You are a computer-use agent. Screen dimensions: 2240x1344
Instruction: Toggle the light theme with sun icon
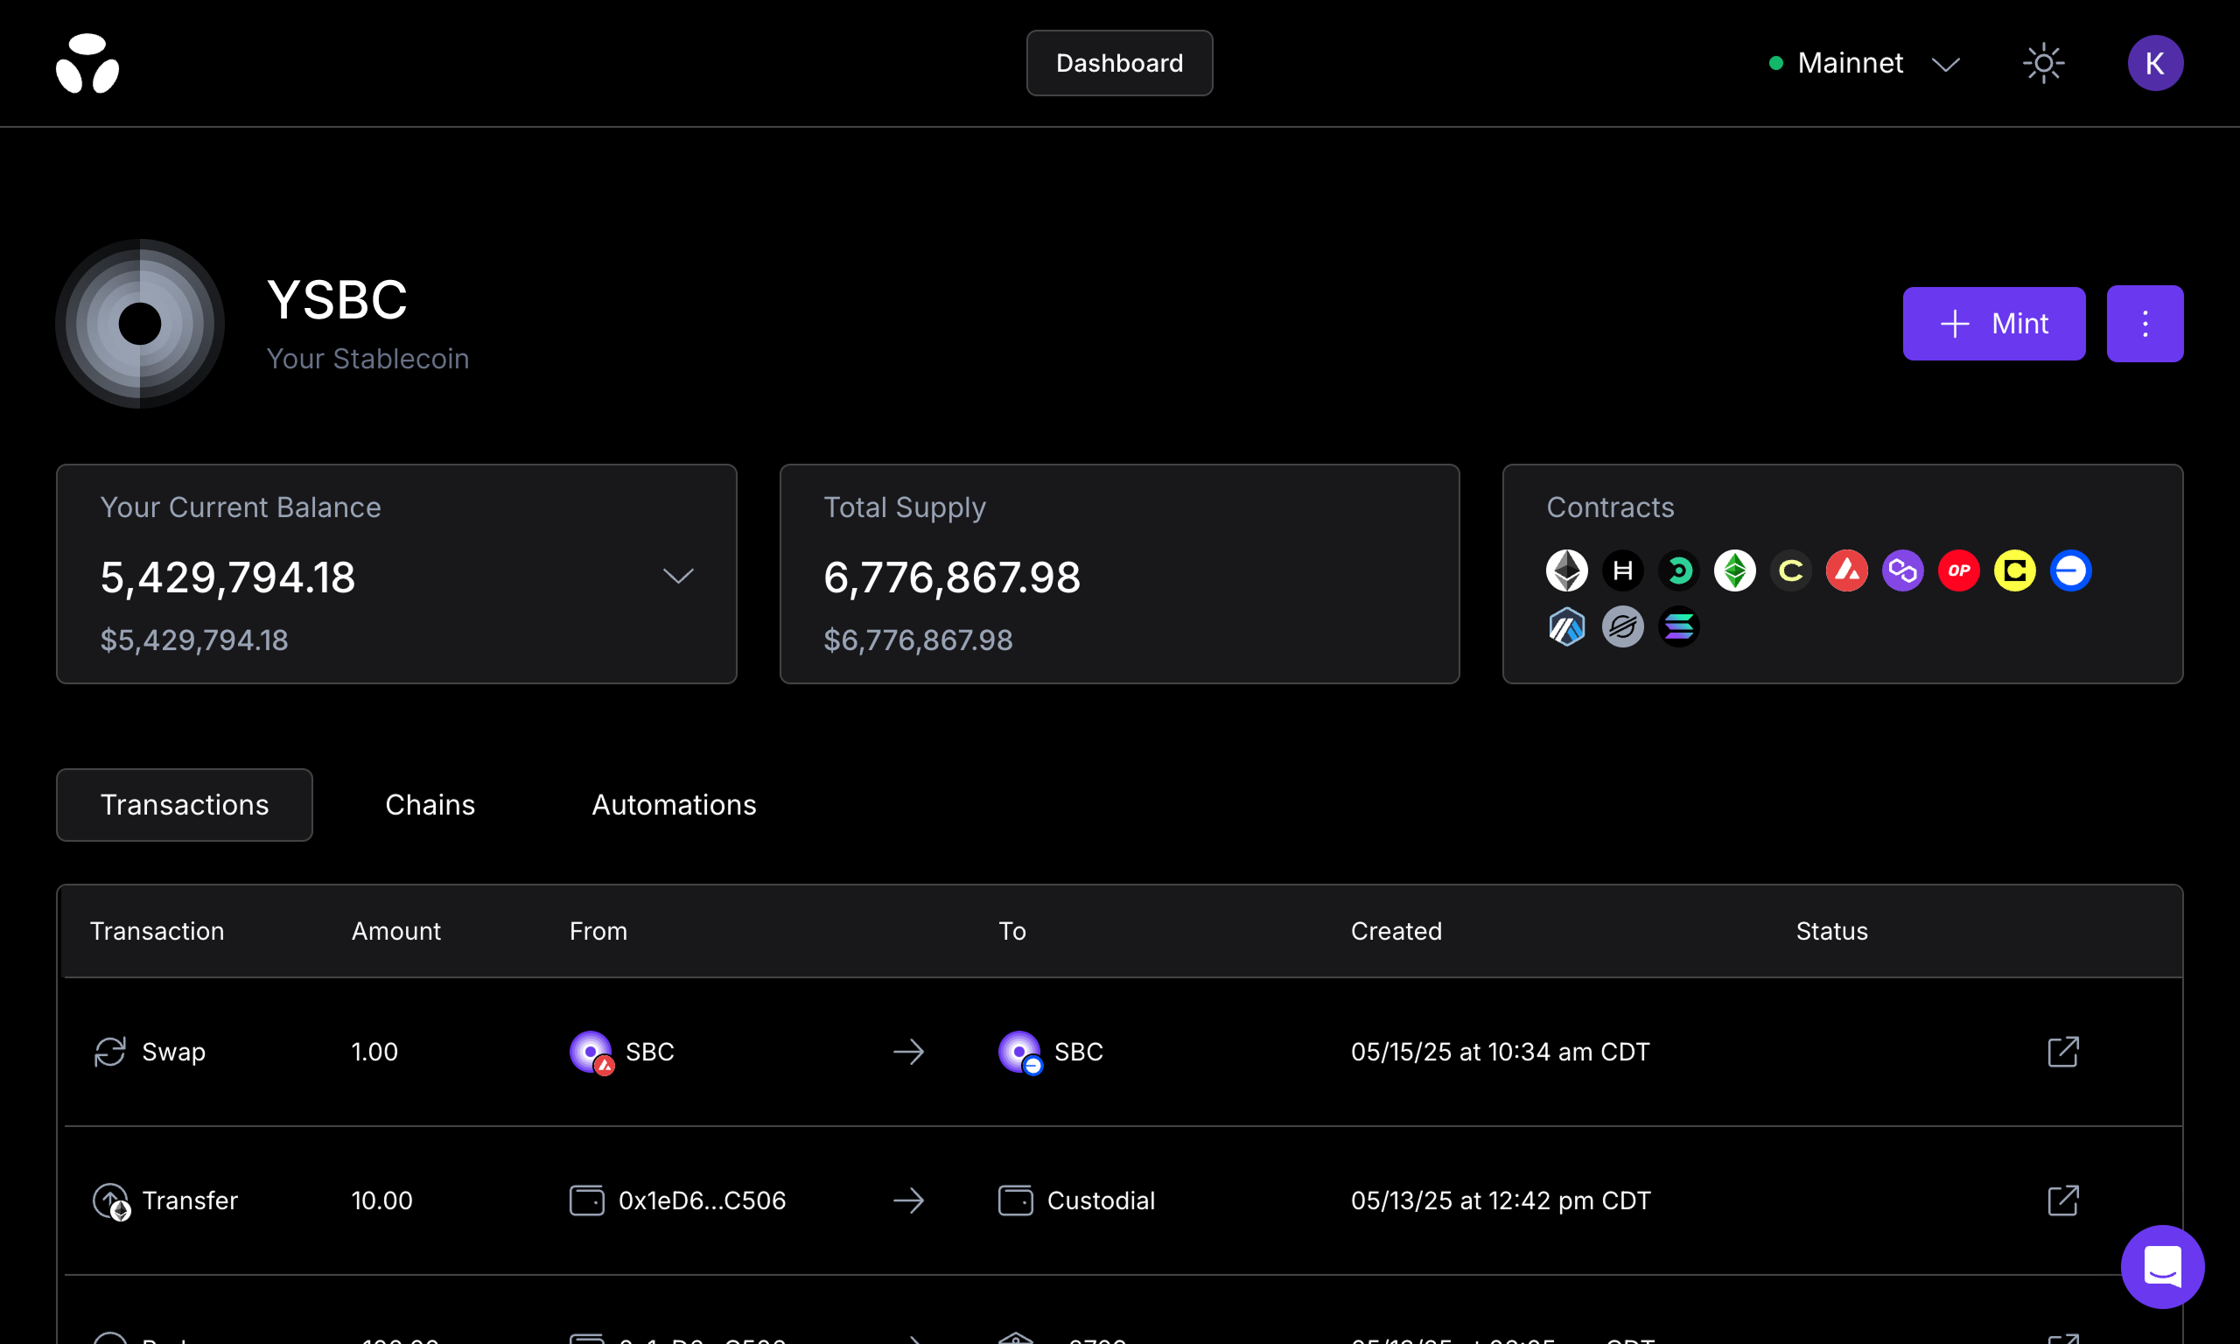point(2043,62)
